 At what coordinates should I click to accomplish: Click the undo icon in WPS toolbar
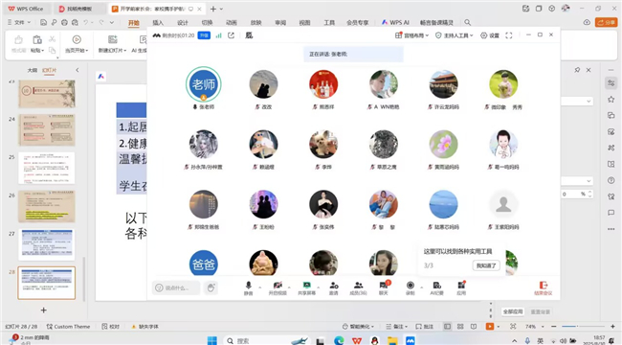(x=86, y=22)
